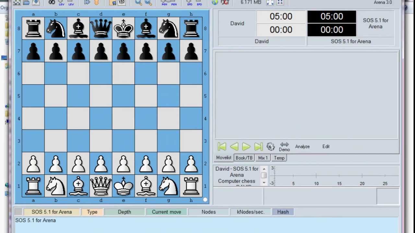This screenshot has height=233, width=415.
Task: Select the black king on e8
Action: 123,28
